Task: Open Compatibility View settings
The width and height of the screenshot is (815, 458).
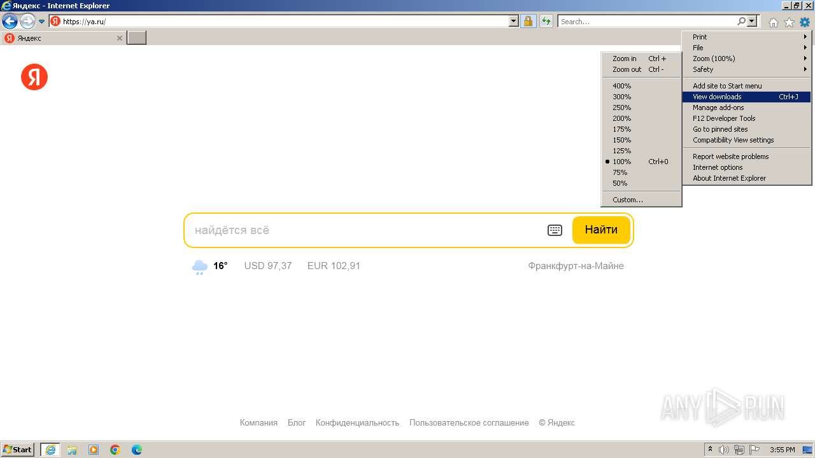Action: 746,140
